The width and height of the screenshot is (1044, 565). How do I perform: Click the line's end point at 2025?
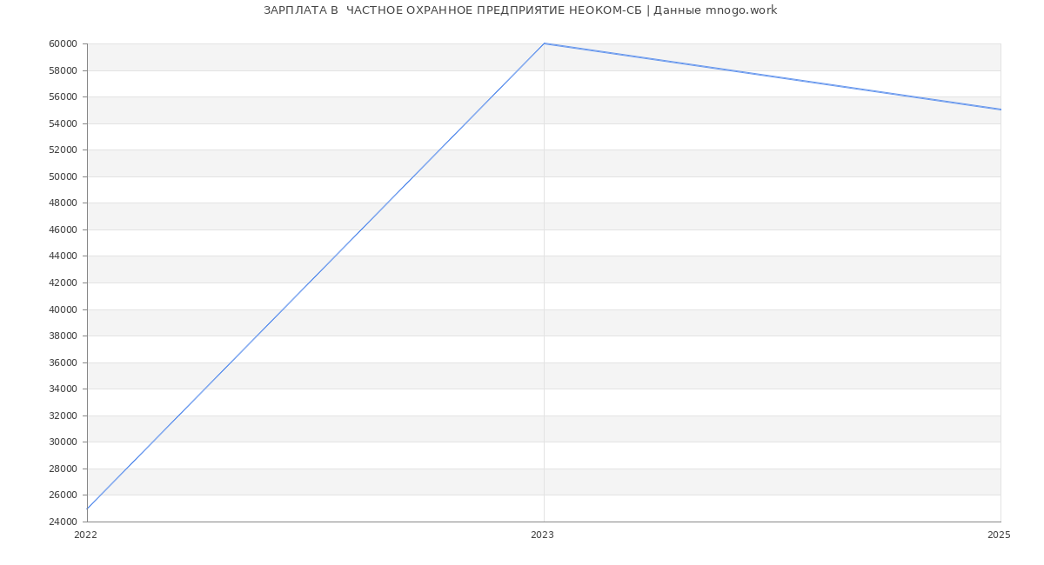point(1000,110)
